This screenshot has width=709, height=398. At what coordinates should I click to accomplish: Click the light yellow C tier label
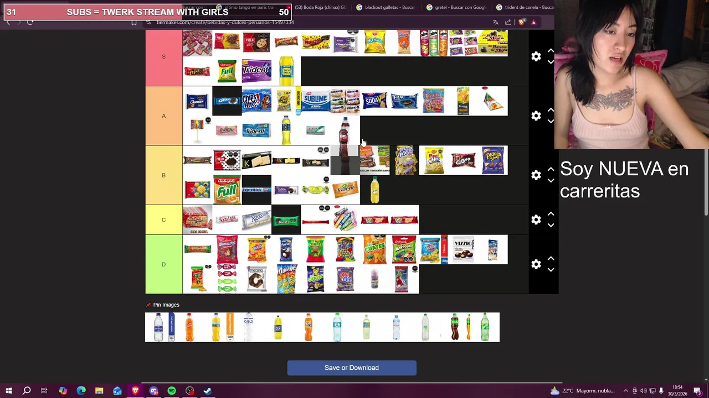pos(163,219)
